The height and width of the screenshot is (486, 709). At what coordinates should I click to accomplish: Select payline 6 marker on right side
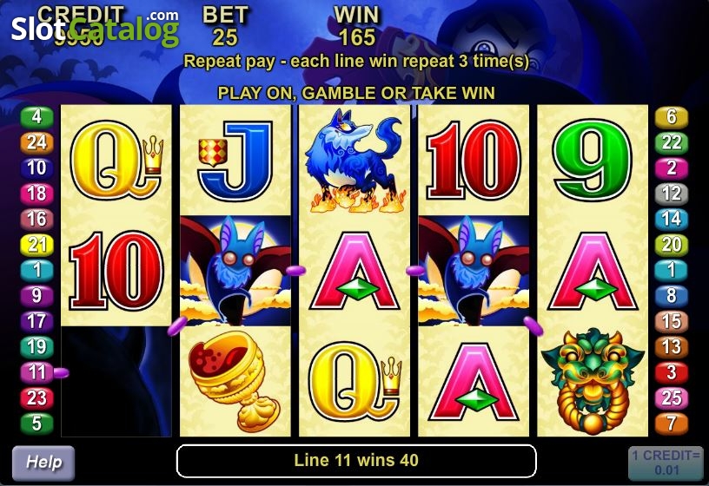[x=672, y=117]
